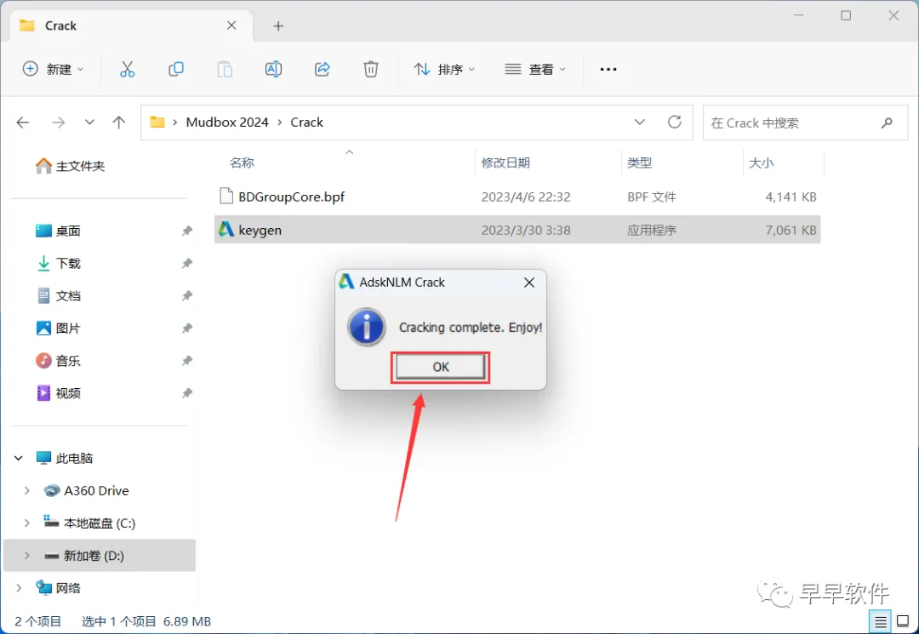Viewport: 919px width, 634px height.
Task: Click the search magnifier icon
Action: [x=886, y=123]
